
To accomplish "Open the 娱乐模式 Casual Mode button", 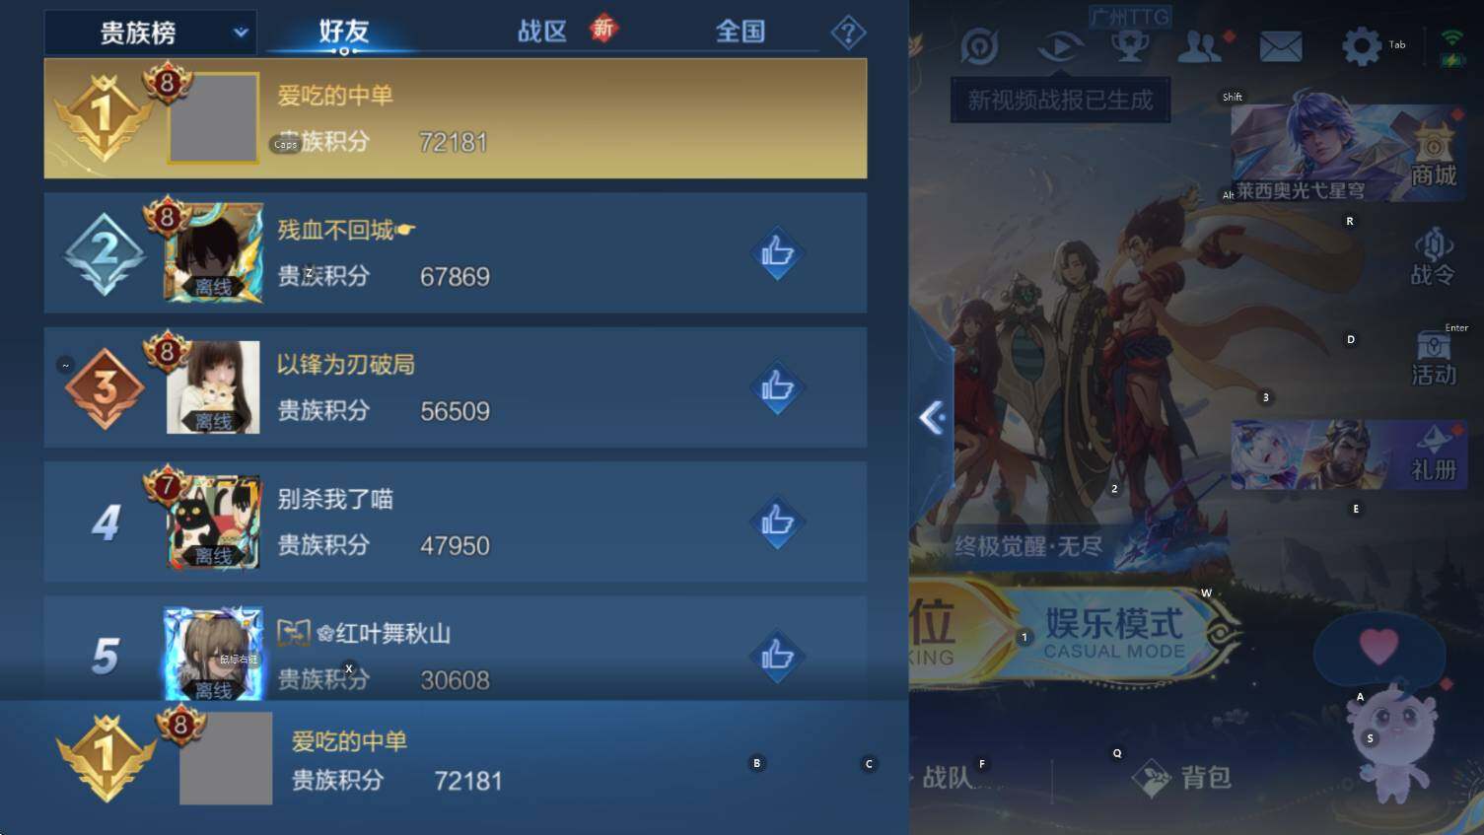I will point(1114,633).
